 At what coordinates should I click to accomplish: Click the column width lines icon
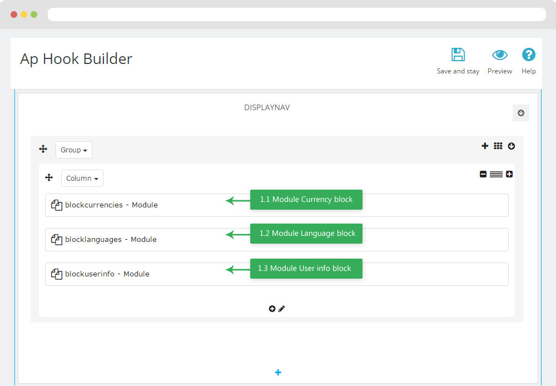(496, 174)
